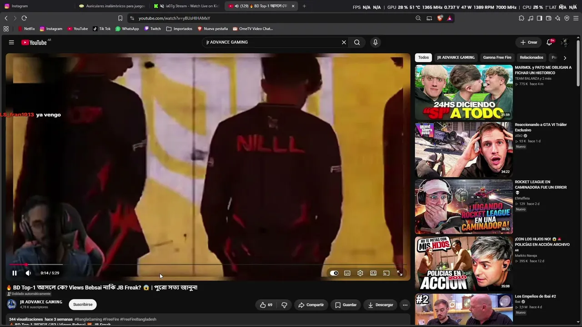This screenshot has width=582, height=327.
Task: Click the Crear create button
Action: click(x=529, y=42)
